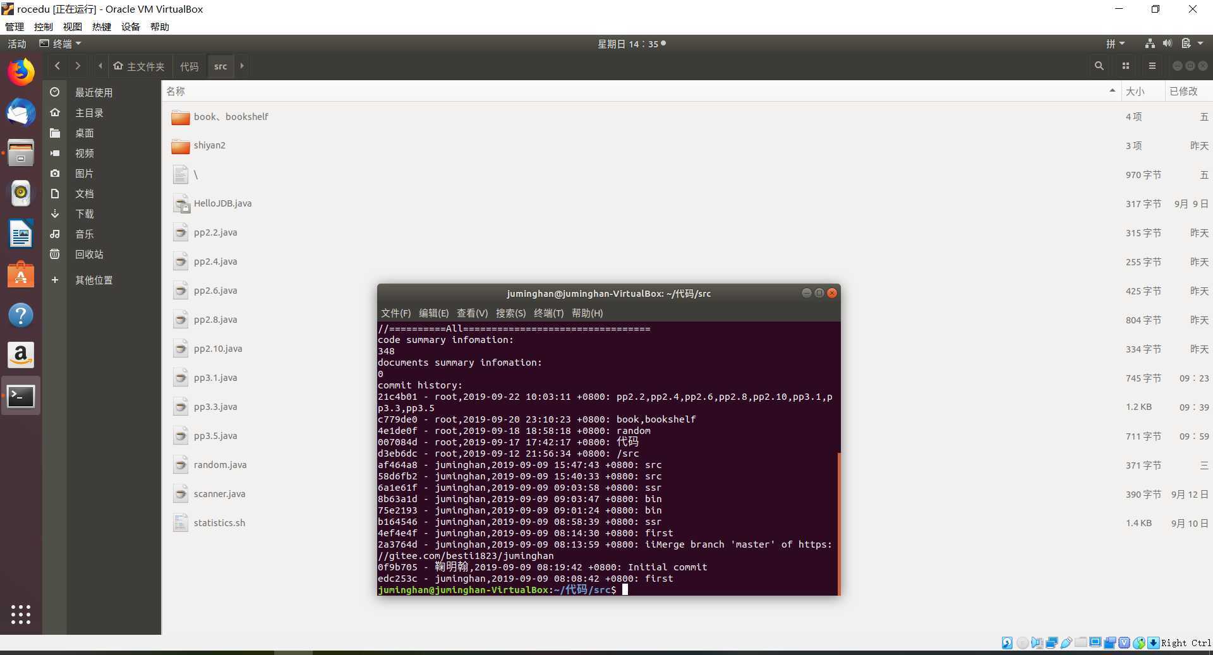Launch Firefox from the dock
The height and width of the screenshot is (655, 1213).
tap(21, 73)
